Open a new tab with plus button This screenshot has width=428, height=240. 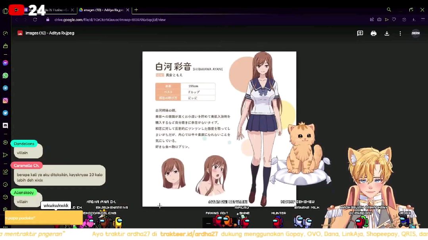point(136,10)
